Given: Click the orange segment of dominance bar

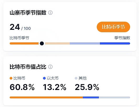Looking at the screenshot, I should [46, 97].
